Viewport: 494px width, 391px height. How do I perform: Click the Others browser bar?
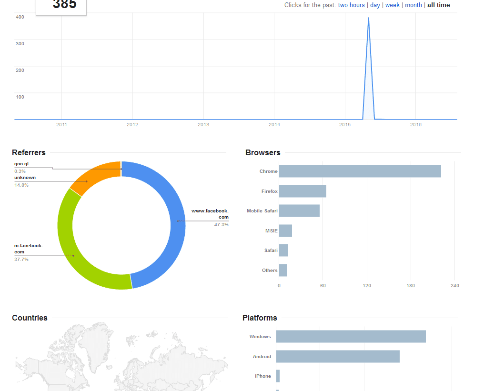tap(283, 271)
